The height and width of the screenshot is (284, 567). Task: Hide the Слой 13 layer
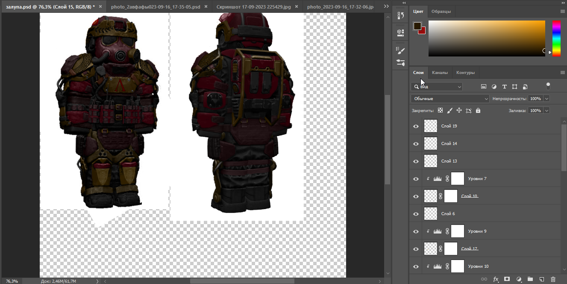pos(416,161)
